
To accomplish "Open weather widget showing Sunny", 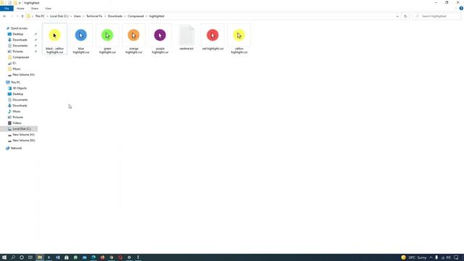I will [414, 257].
